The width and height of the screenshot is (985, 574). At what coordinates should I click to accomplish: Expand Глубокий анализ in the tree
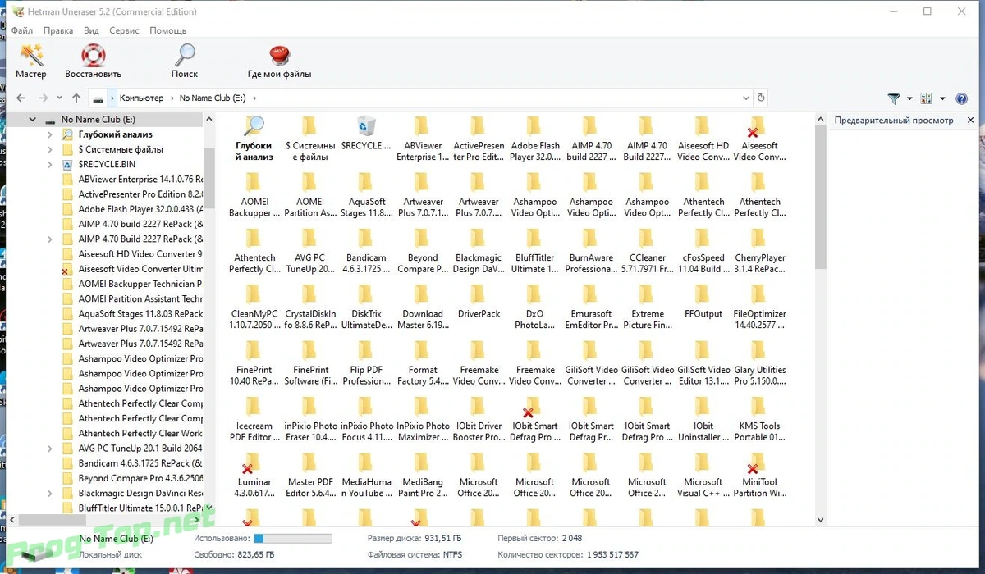[x=50, y=134]
